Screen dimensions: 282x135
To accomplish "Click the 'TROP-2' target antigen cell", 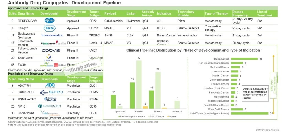I will [x=94, y=35].
